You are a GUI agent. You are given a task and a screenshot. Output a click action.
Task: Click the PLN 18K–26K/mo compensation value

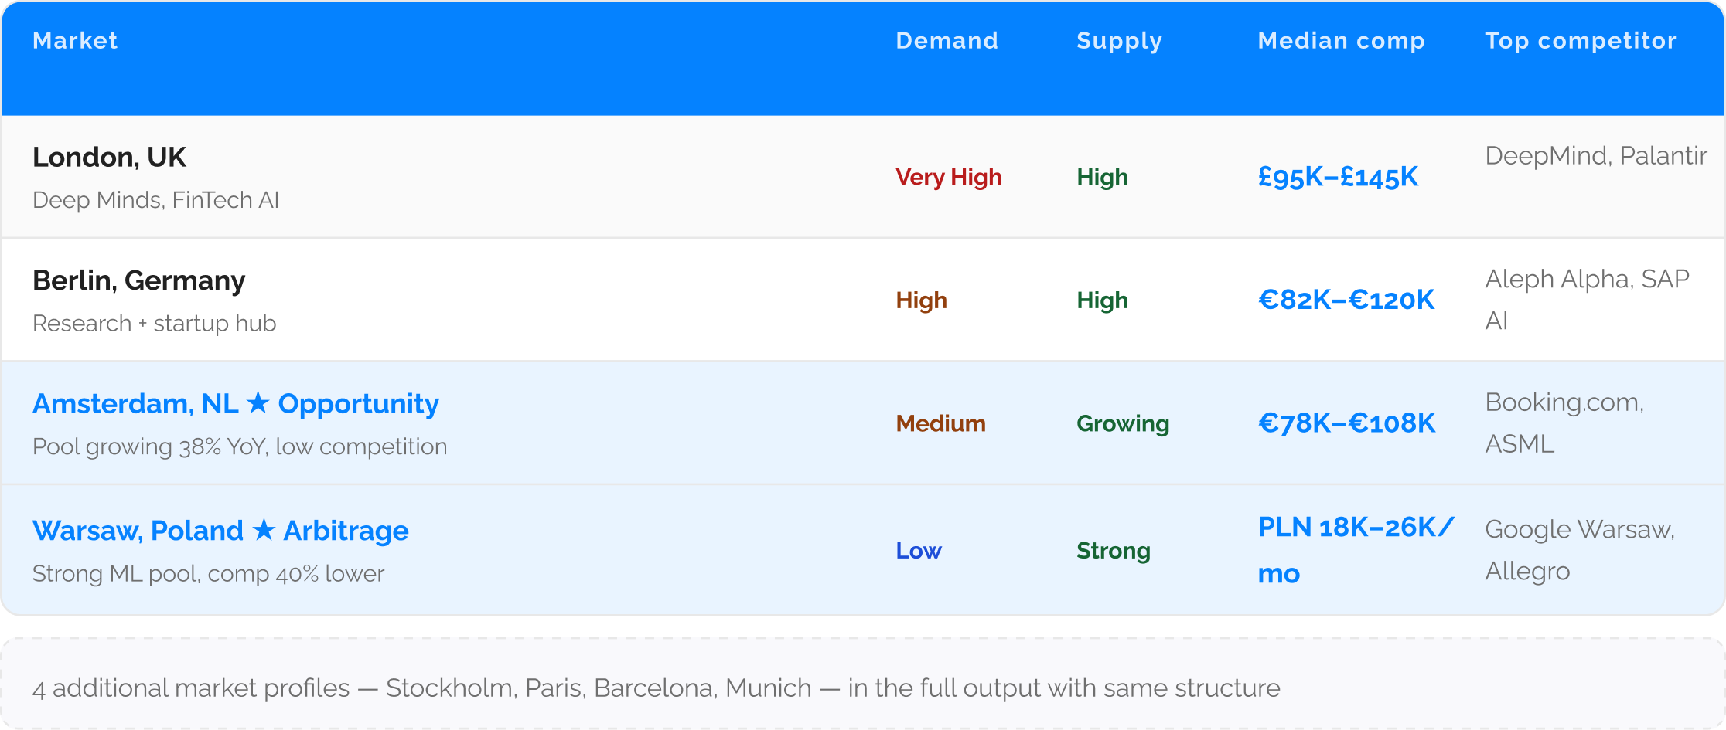(x=1356, y=550)
